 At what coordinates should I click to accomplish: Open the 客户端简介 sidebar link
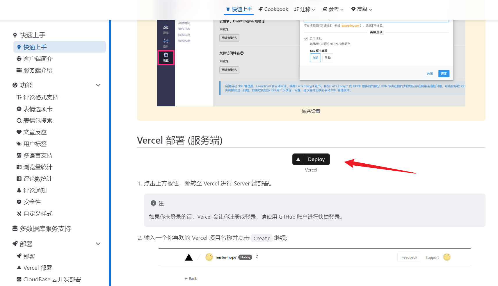[x=38, y=59]
